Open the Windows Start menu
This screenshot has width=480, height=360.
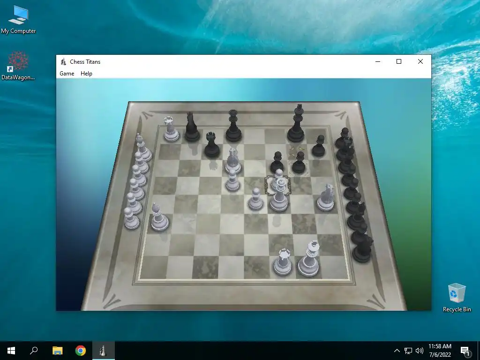click(11, 351)
